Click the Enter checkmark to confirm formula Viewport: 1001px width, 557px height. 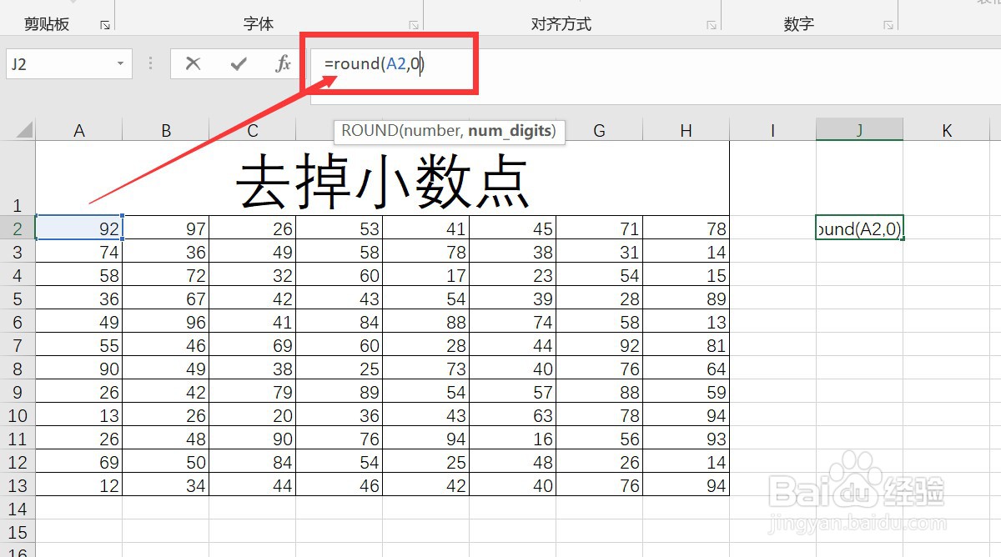tap(239, 63)
